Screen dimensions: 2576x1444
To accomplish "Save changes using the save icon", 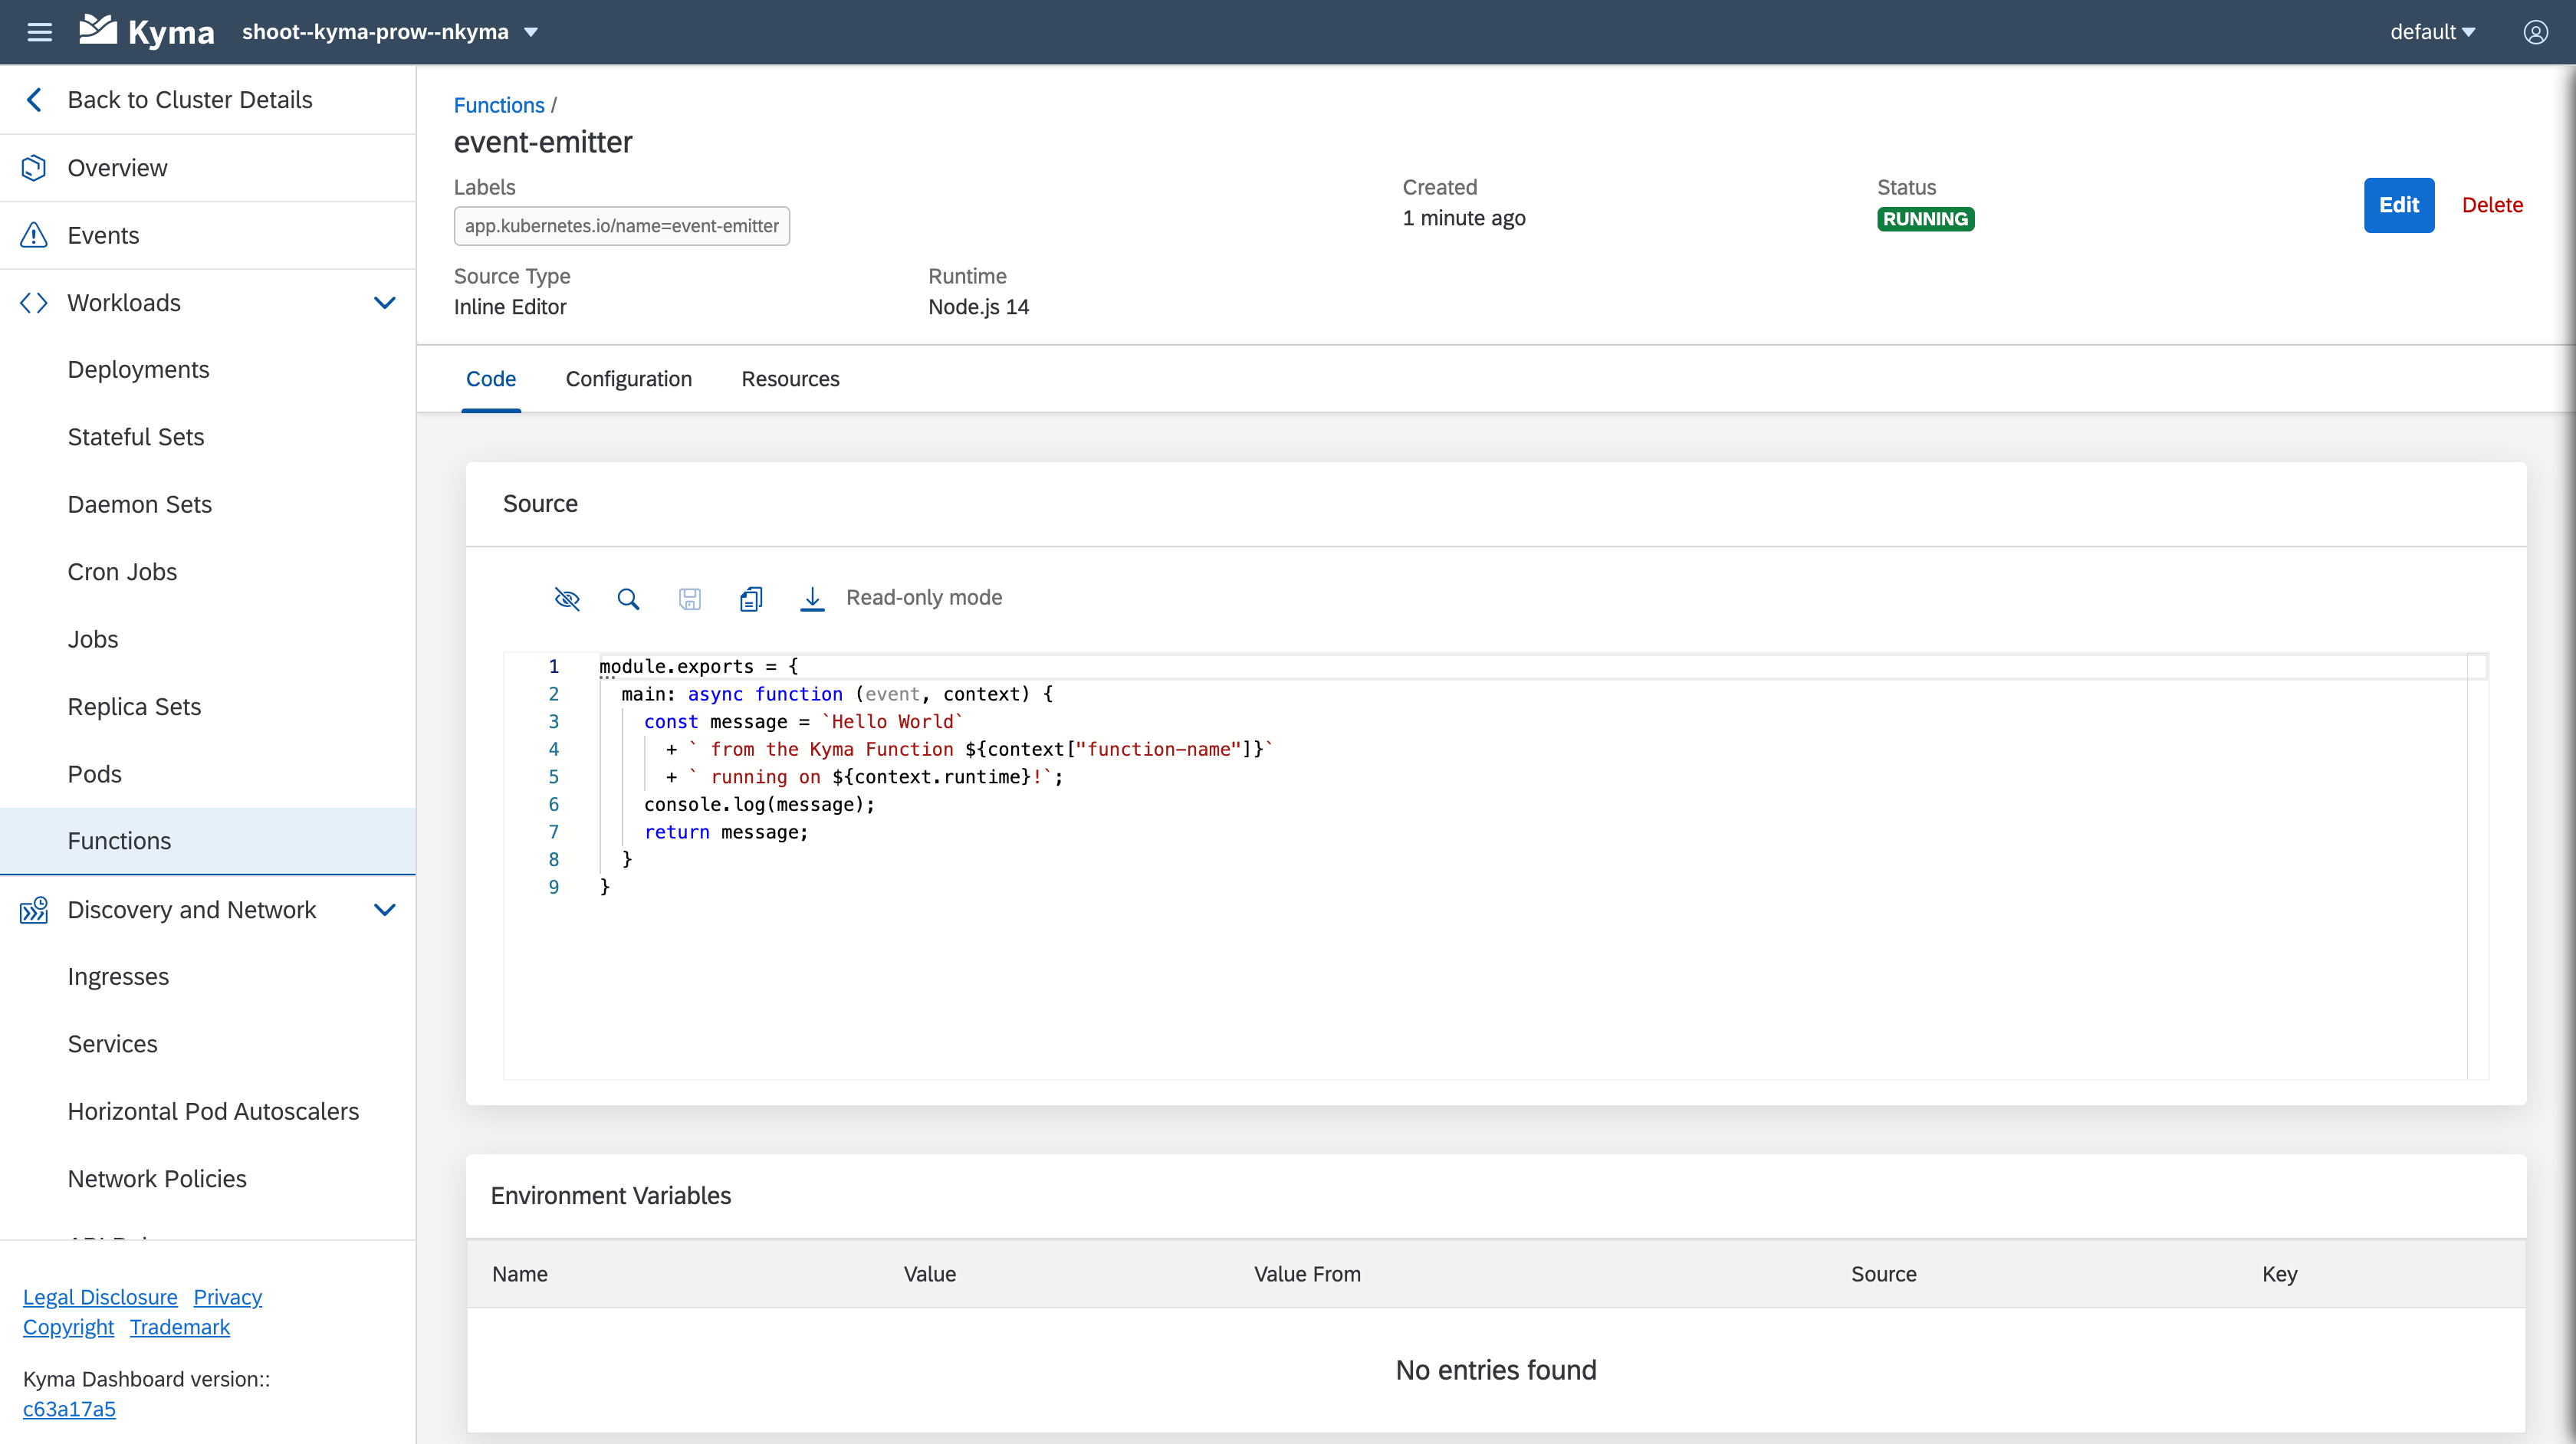I will click(x=689, y=598).
